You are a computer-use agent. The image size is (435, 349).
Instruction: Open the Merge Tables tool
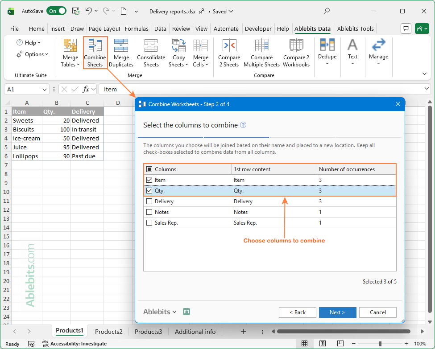coord(70,53)
